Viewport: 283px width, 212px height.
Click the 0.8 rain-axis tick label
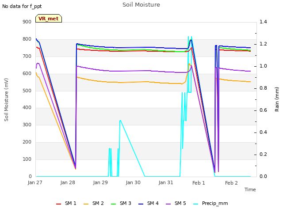pos(264,88)
